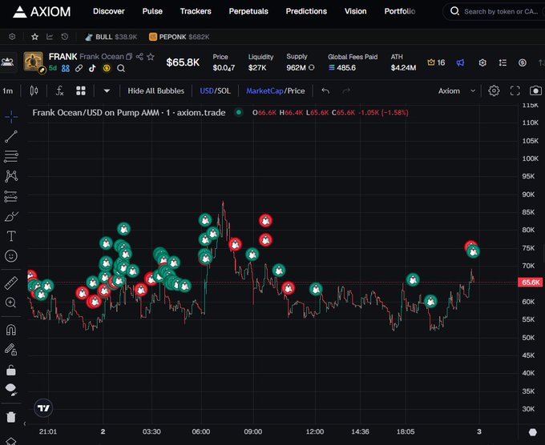Select the pattern drawing tool

(11, 176)
